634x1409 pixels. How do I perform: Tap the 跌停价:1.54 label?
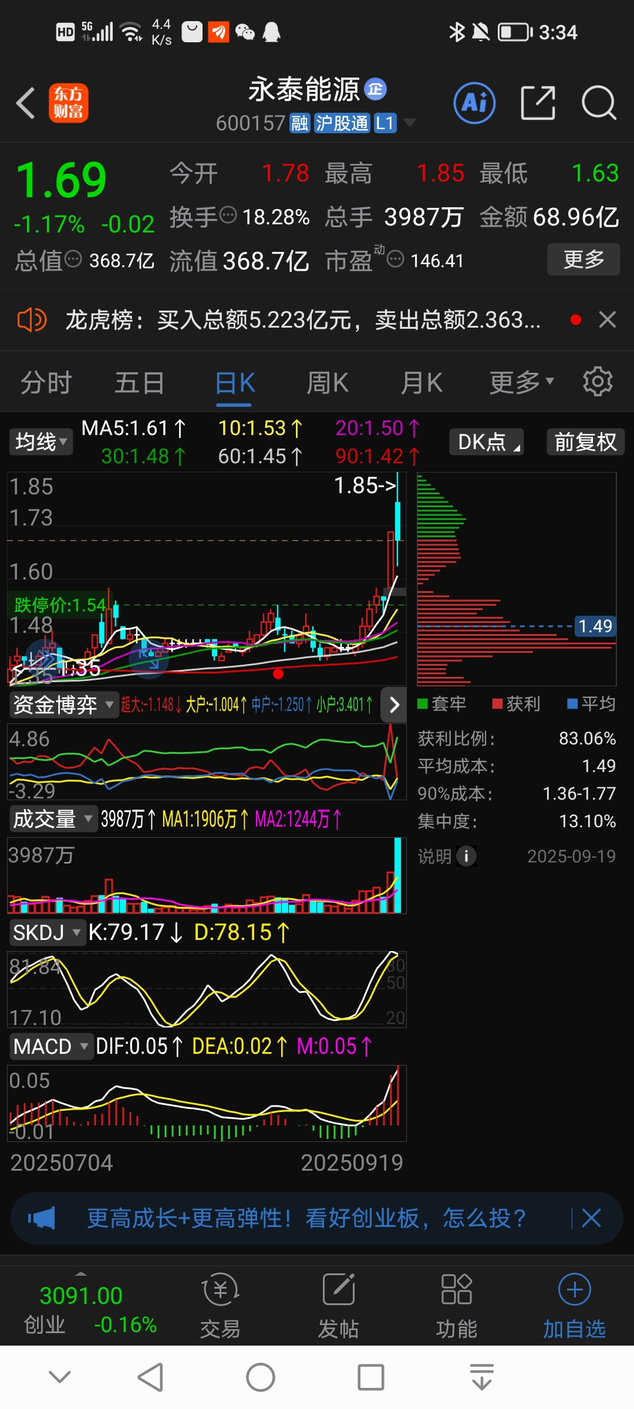tap(59, 605)
